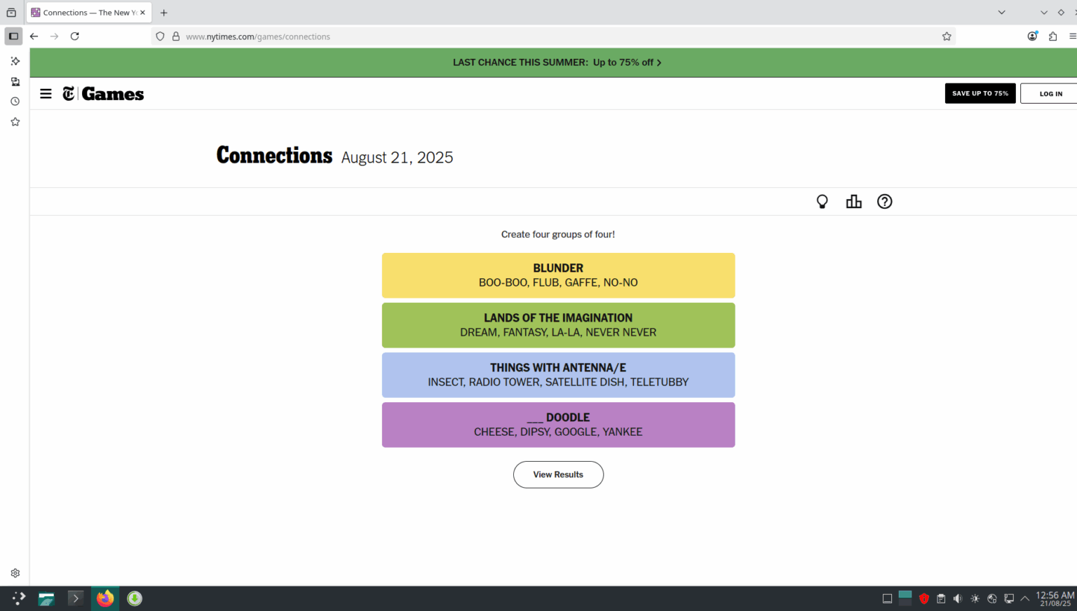Click inside the address bar
This screenshot has width=1077, height=611.
click(x=421, y=36)
